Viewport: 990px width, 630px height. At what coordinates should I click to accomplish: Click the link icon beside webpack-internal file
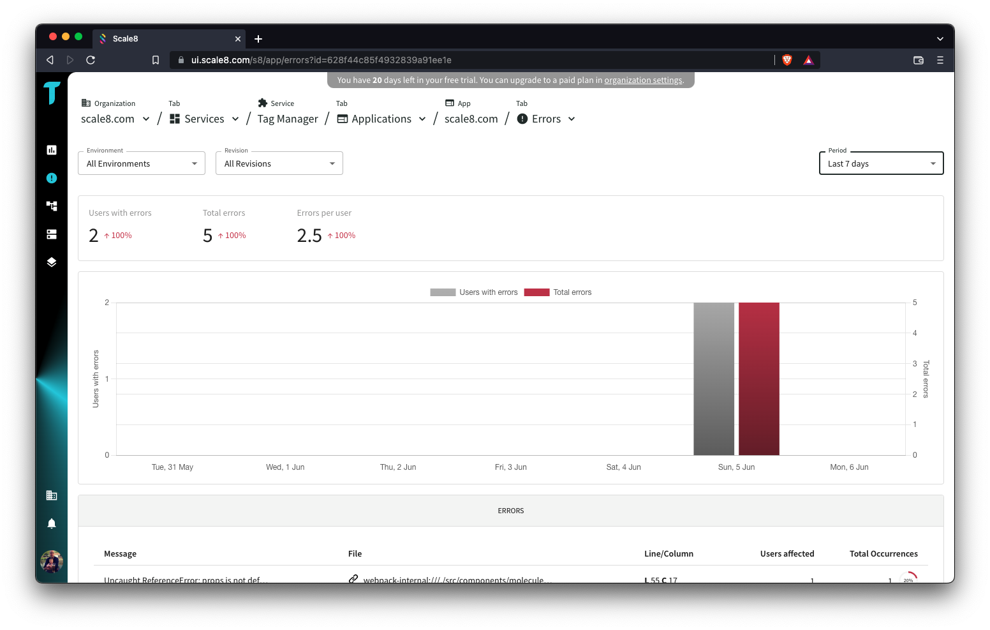[x=353, y=579]
